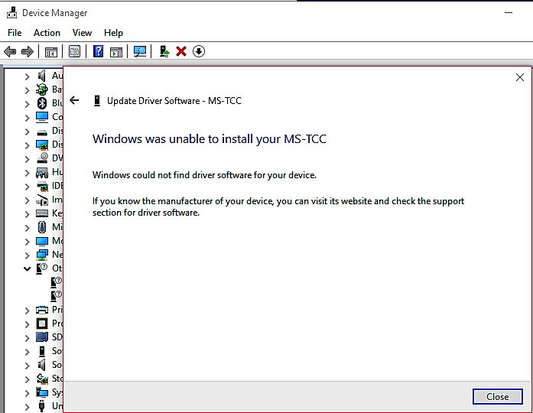The height and width of the screenshot is (413, 533).
Task: Select the DVD drive icon in tree
Action: [x=42, y=158]
